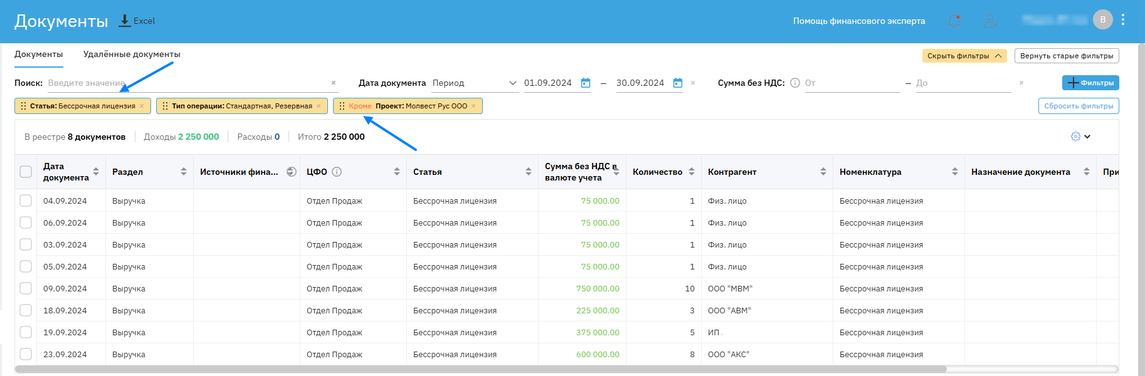
Task: Click Вернуть старые фильтры button
Action: point(1066,56)
